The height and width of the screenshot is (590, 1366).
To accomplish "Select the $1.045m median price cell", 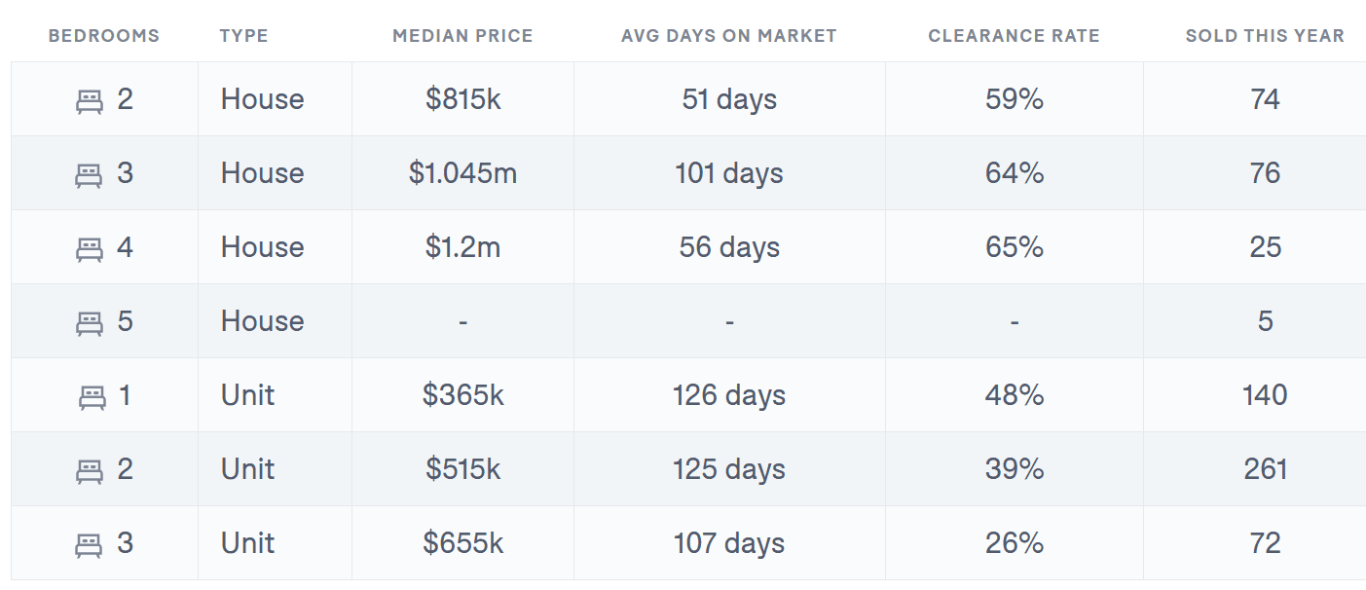I will point(462,173).
